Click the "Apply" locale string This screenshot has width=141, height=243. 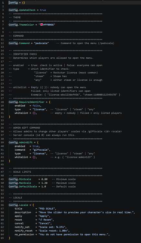click(44, 216)
